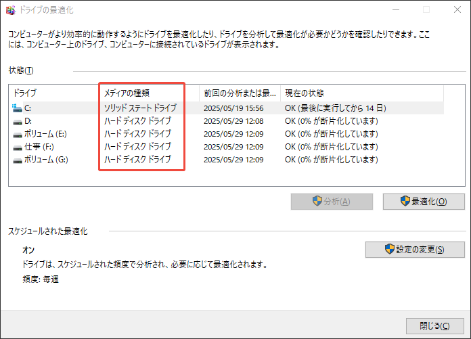The image size is (471, 339).
Task: Select the C: drive icon
Action: tap(17, 108)
